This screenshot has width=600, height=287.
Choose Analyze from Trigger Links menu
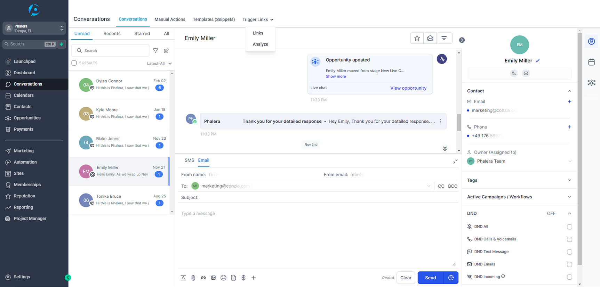tap(261, 44)
